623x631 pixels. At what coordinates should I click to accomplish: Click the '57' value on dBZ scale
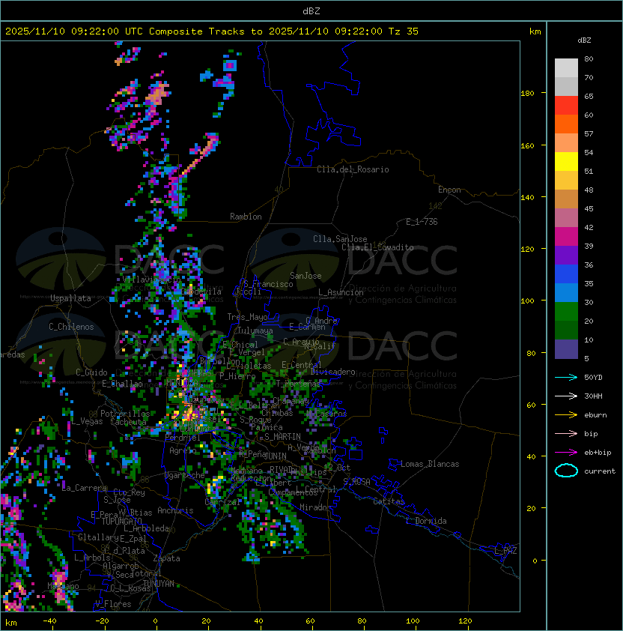click(x=589, y=133)
